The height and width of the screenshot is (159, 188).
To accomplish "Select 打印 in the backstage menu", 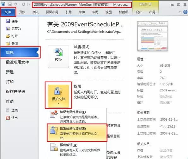I will coord(10,82).
